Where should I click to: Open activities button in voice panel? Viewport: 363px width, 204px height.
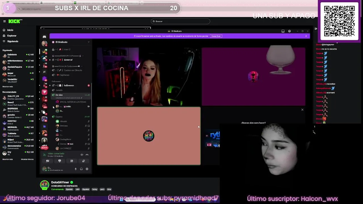coord(72,161)
